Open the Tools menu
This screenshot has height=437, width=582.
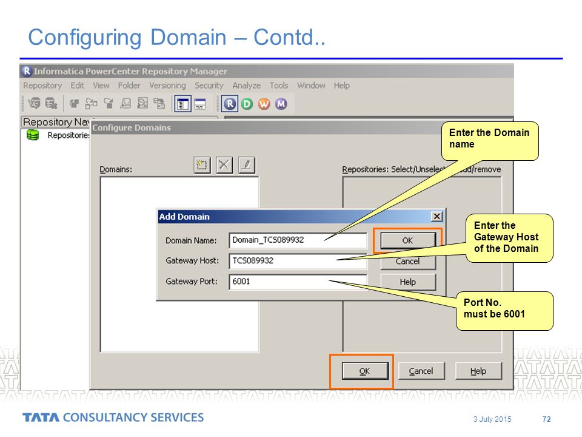coord(279,86)
